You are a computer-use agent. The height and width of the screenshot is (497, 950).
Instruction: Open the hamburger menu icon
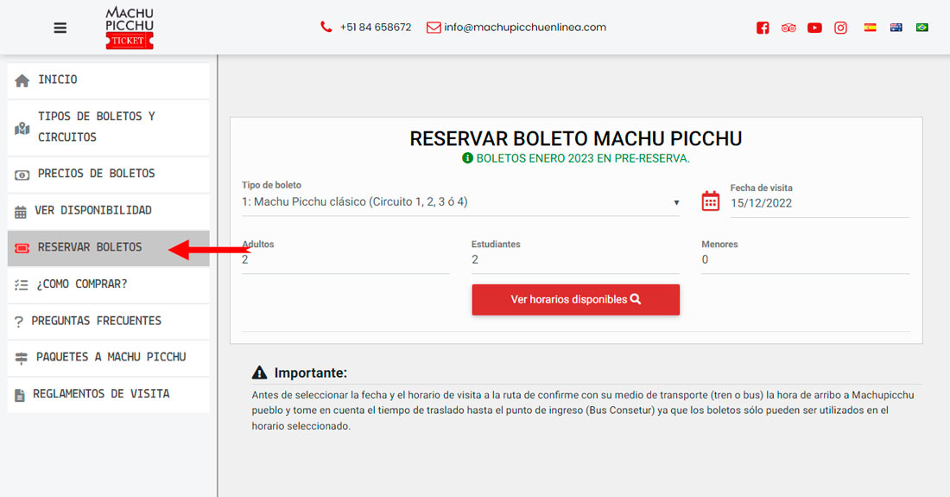pyautogui.click(x=60, y=28)
